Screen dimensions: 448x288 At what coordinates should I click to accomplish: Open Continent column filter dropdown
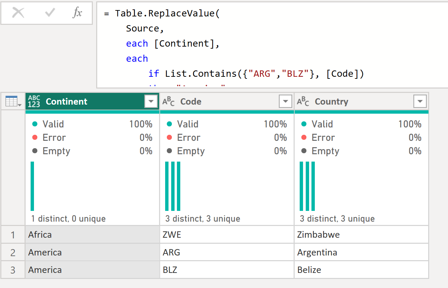pos(151,101)
